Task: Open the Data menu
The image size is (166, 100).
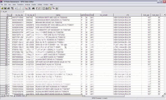Action: click(14, 5)
